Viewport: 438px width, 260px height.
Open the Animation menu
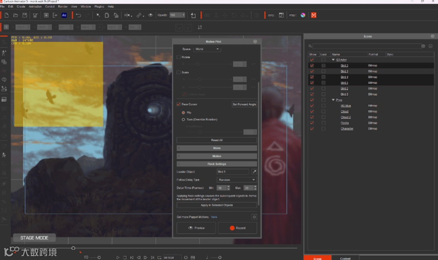coord(35,7)
